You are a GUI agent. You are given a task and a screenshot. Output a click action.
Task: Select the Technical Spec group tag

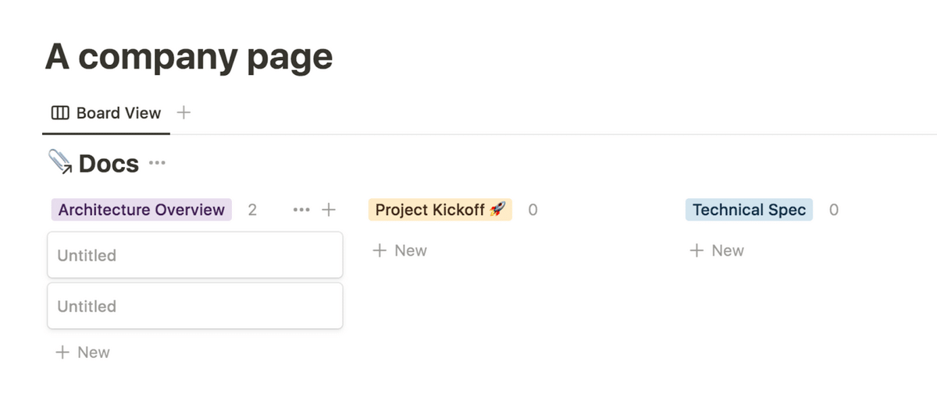[x=749, y=210]
